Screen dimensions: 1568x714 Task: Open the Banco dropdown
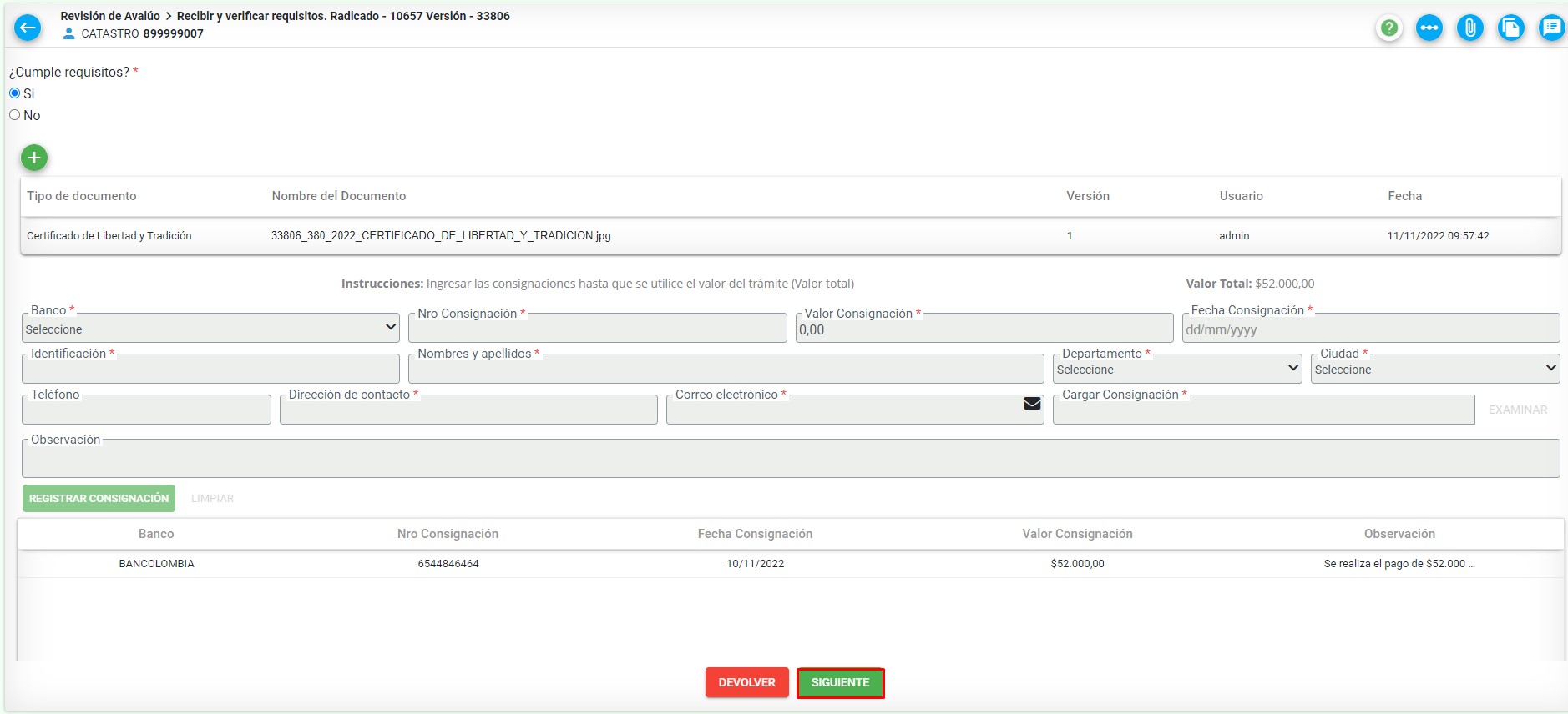(210, 329)
